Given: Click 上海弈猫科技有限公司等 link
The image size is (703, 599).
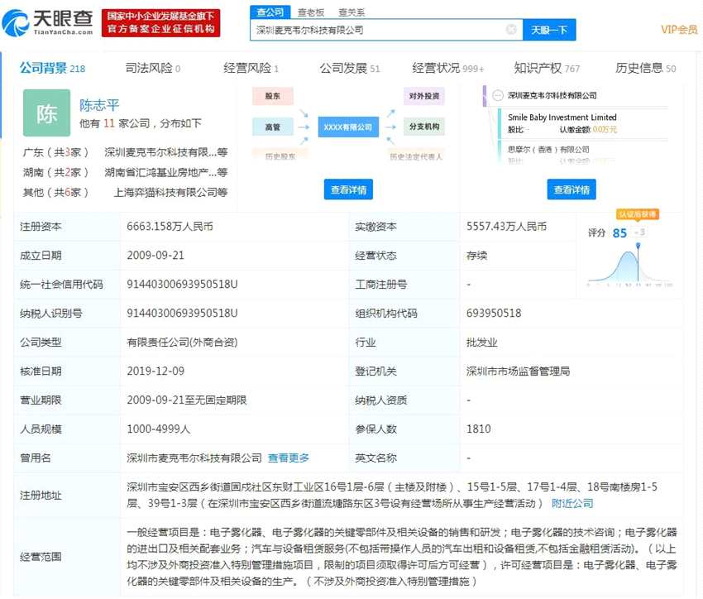Looking at the screenshot, I should [x=170, y=192].
